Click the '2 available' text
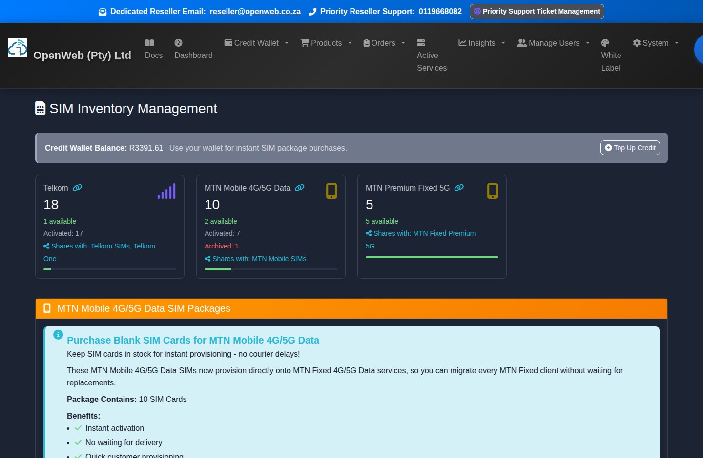Screen dimensions: 703x458 (x=221, y=221)
